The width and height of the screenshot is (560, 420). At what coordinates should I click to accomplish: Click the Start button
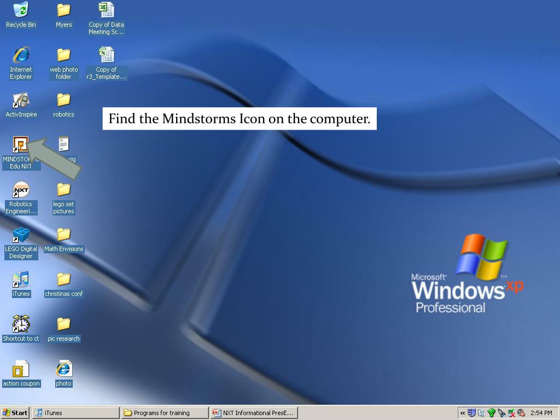[x=15, y=413]
